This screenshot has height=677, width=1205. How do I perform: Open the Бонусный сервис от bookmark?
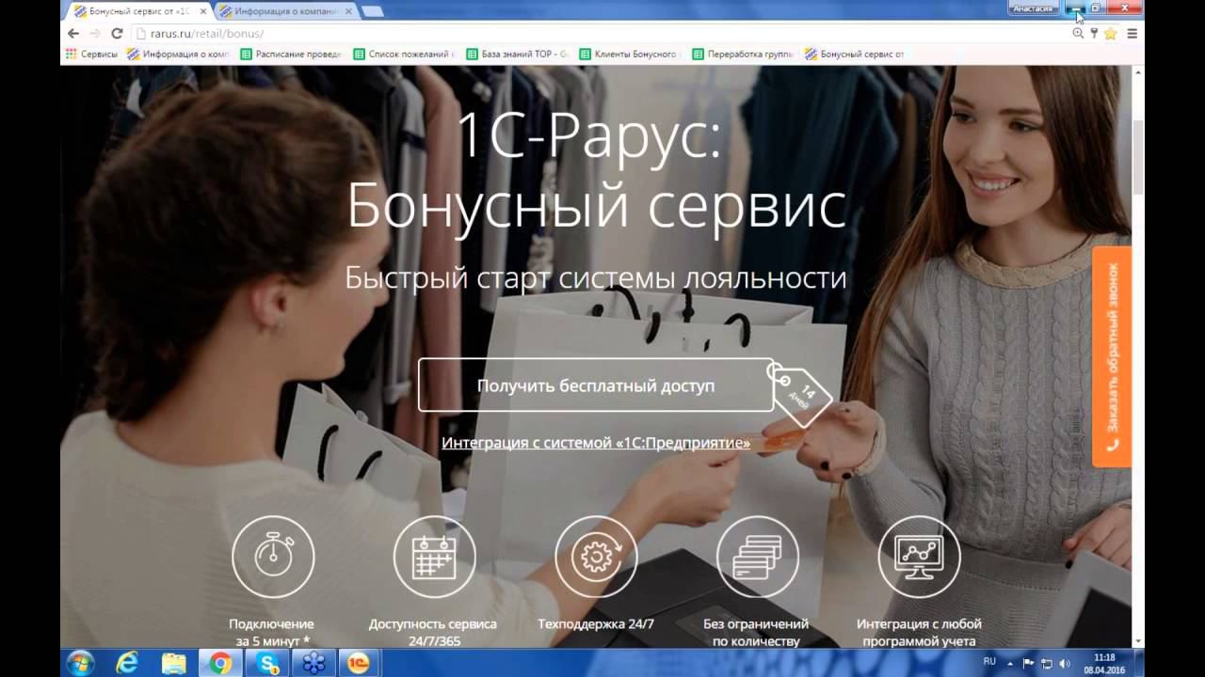click(x=855, y=55)
